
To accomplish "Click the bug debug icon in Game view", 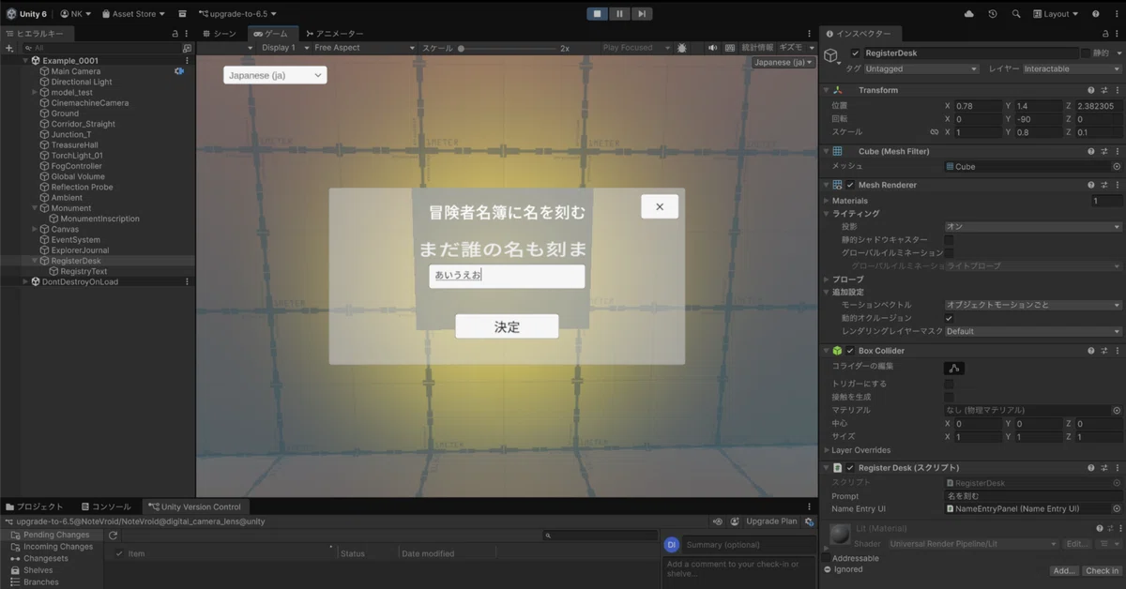I will [x=682, y=48].
